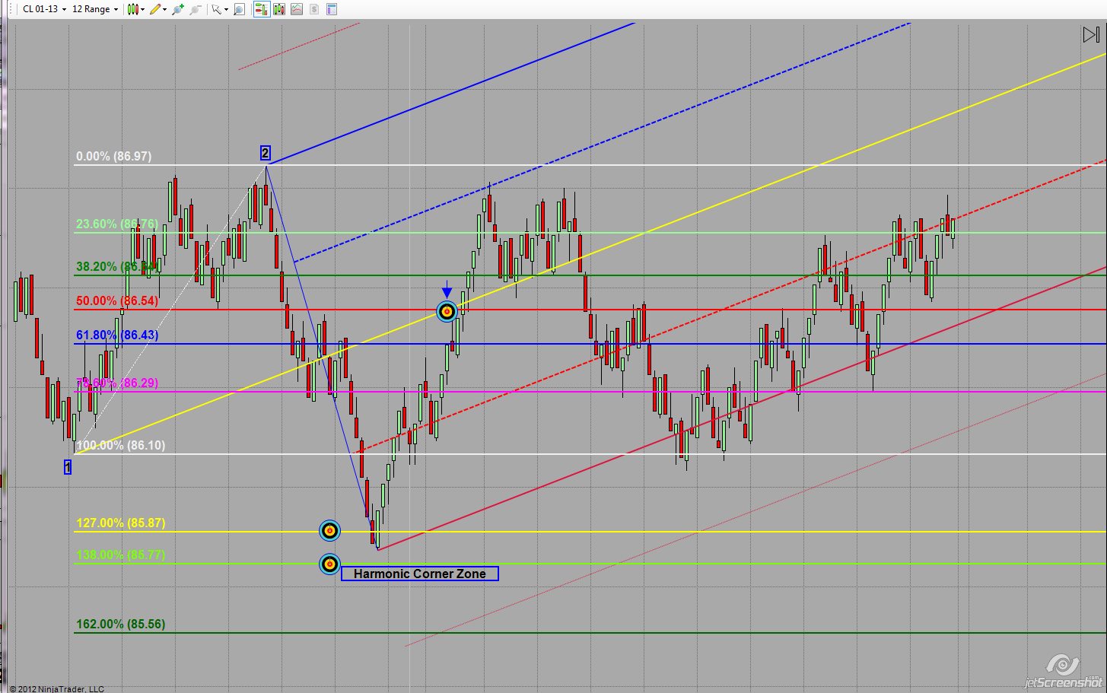Select the Harmonic Corner Zone text box
The width and height of the screenshot is (1107, 693).
pyautogui.click(x=420, y=574)
